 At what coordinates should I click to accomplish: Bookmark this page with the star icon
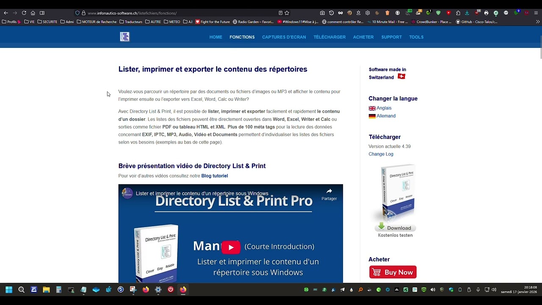tap(287, 13)
